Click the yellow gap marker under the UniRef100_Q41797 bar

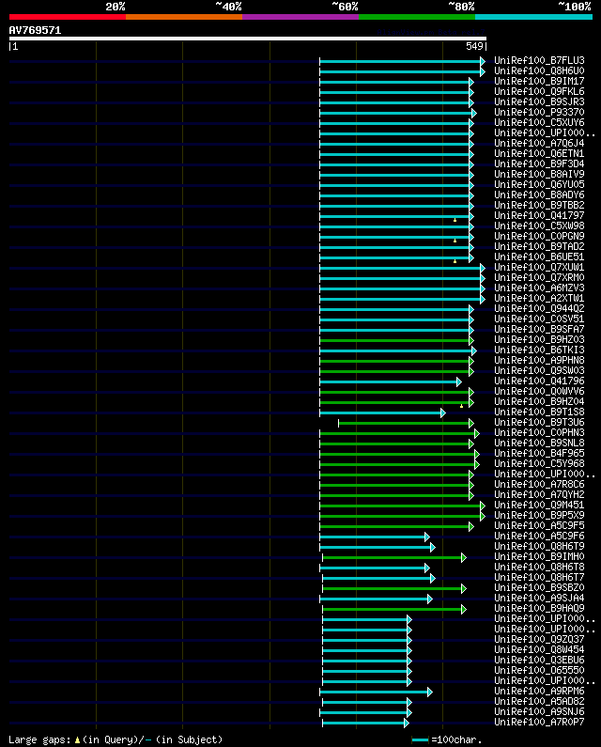(455, 220)
